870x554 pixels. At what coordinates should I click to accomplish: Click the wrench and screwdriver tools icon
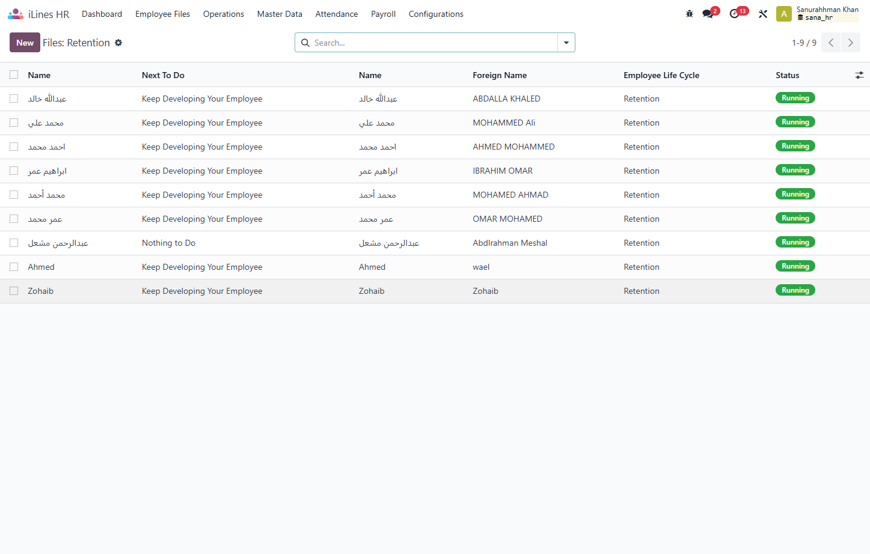click(763, 14)
